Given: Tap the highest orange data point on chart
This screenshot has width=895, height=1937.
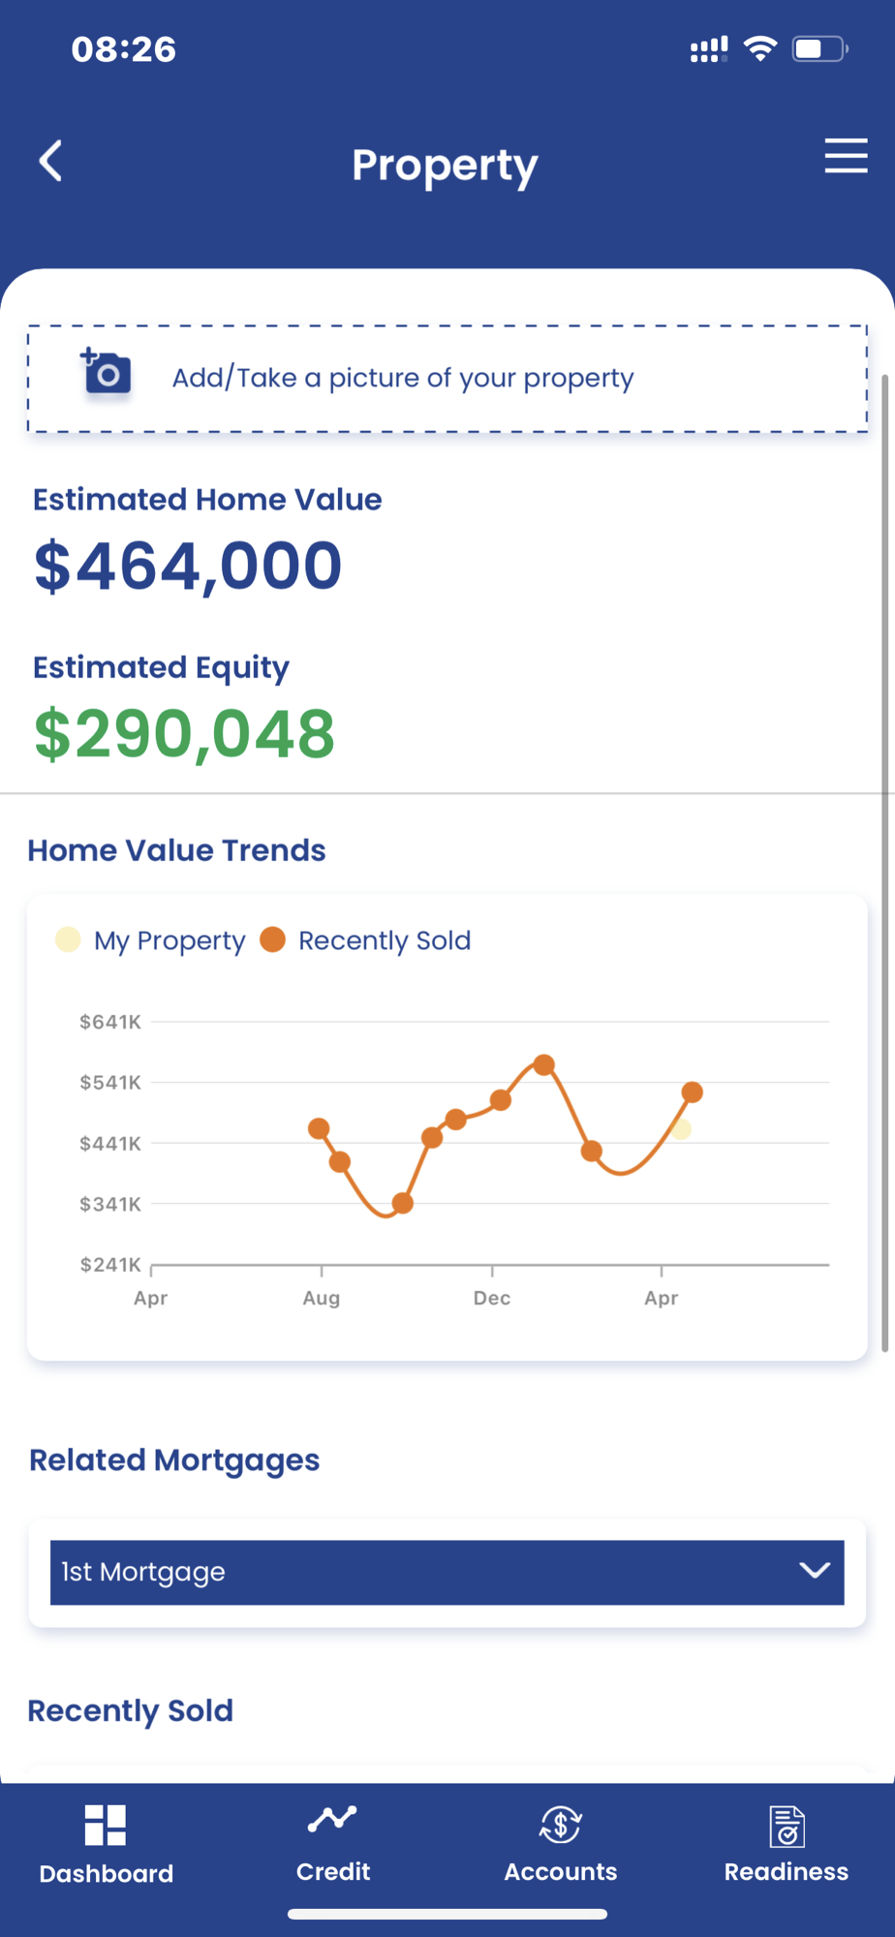Looking at the screenshot, I should [544, 1064].
